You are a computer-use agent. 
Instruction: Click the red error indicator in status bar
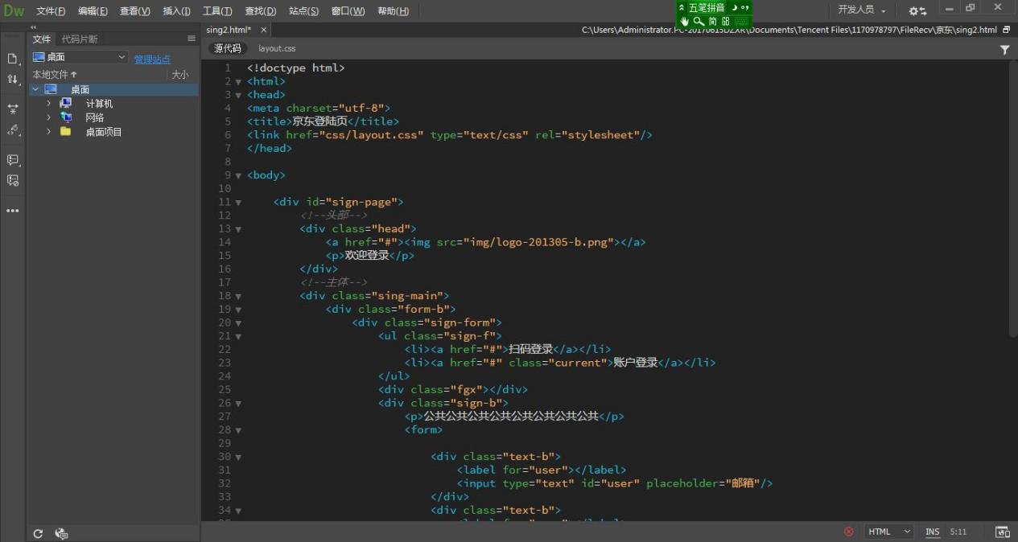pos(848,532)
